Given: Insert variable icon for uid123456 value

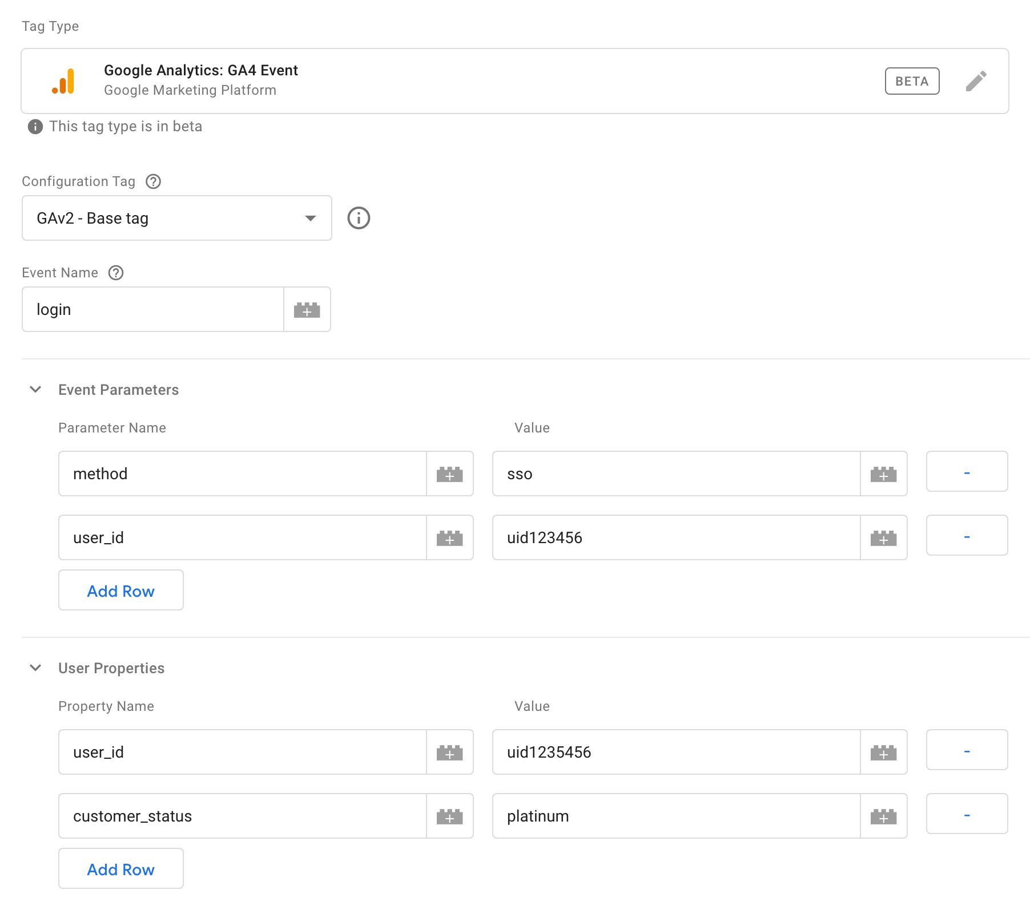Looking at the screenshot, I should pos(884,538).
